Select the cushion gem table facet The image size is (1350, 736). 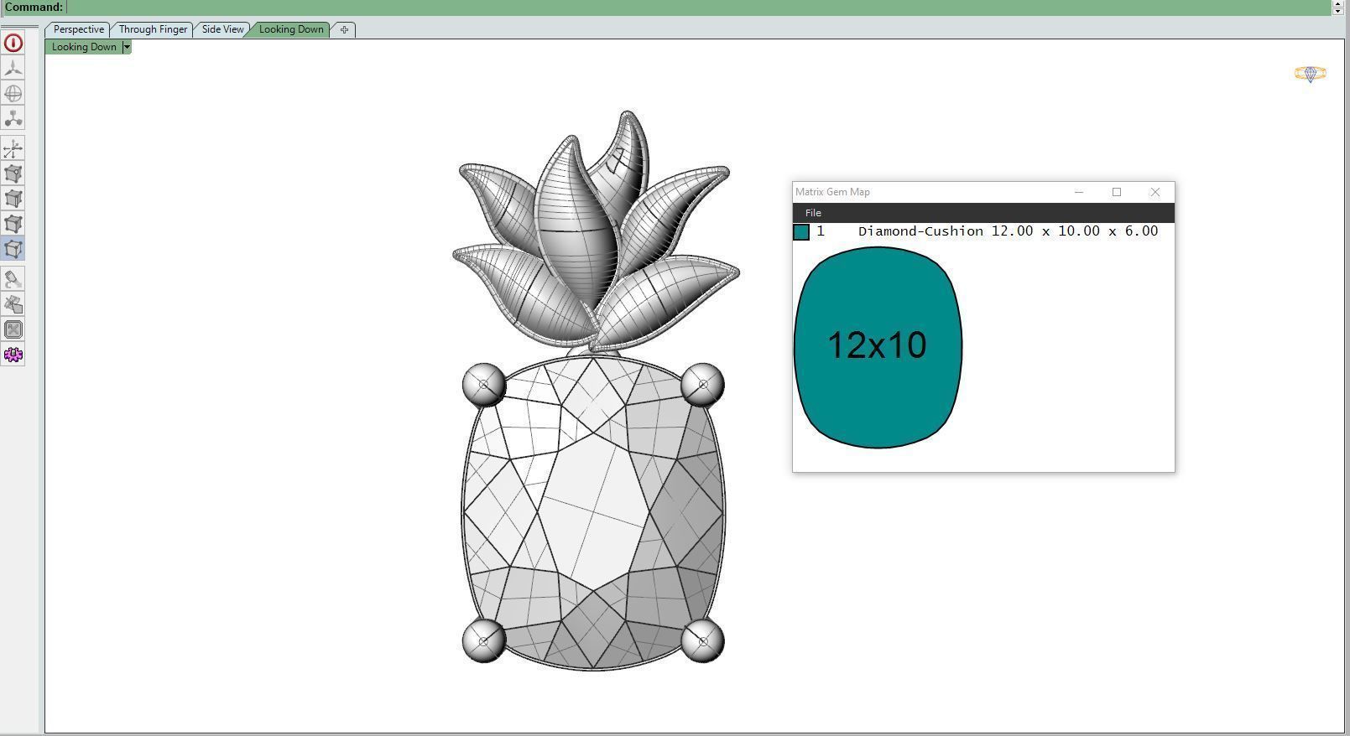[x=594, y=511]
